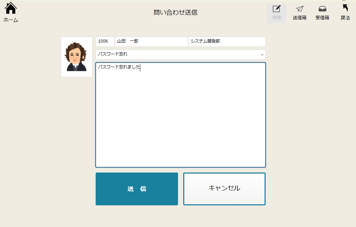Image resolution: width=356 pixels, height=227 pixels.
Task: Click the 問い合わせ送信 page title
Action: [x=176, y=12]
